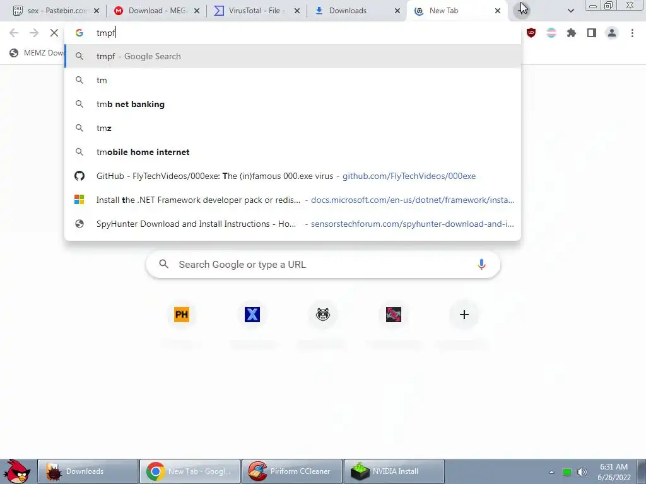
Task: Toggle the browser side panel
Action: click(592, 33)
